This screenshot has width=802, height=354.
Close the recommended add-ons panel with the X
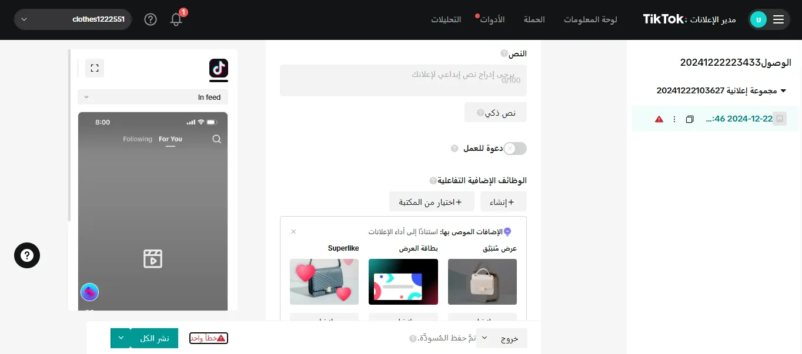pos(293,231)
